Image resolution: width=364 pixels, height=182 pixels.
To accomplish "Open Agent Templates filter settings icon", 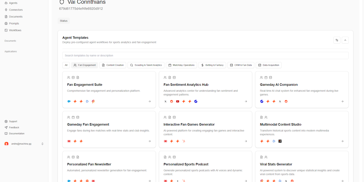I will (337, 40).
